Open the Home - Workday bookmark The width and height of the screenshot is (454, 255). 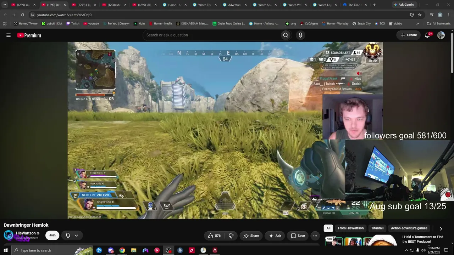point(335,24)
